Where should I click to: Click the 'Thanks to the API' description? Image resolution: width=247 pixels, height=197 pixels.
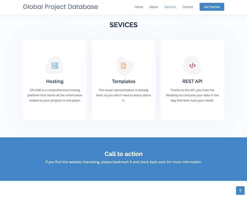coord(192,95)
